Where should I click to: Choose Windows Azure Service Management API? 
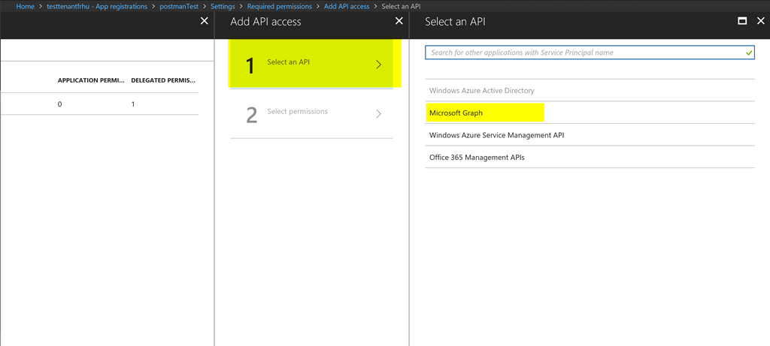coord(590,135)
